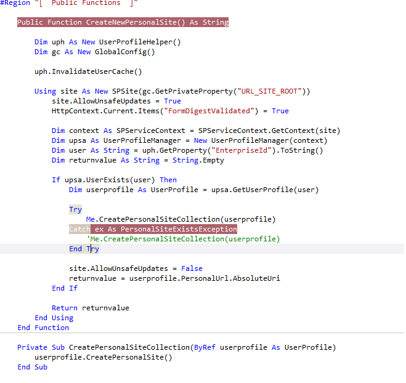Screen dimensions: 406x383
Task: Click the highlighted 'Catch' keyword
Action: coord(79,229)
